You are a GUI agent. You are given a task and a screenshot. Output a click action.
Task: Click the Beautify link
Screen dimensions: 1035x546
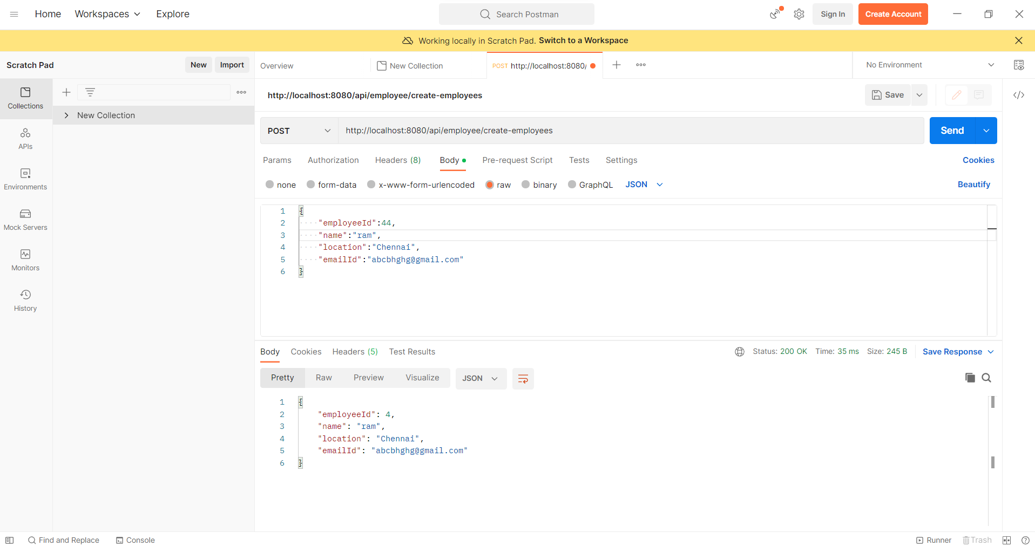974,185
